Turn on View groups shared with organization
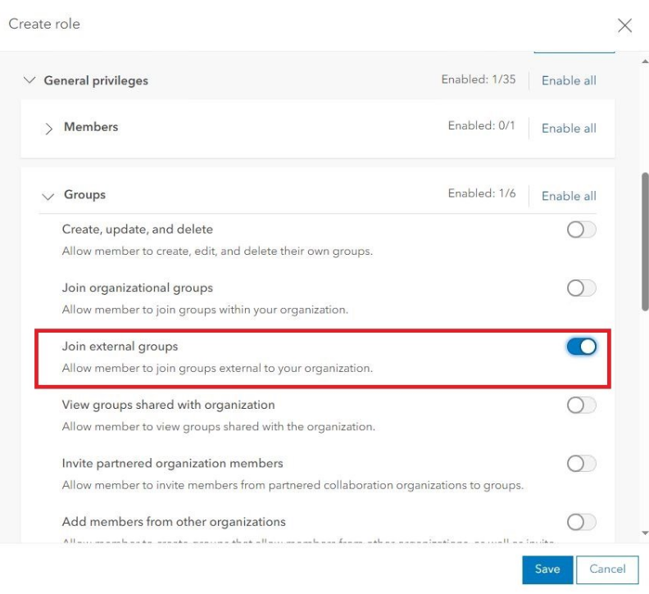The width and height of the screenshot is (649, 594). [x=581, y=406]
